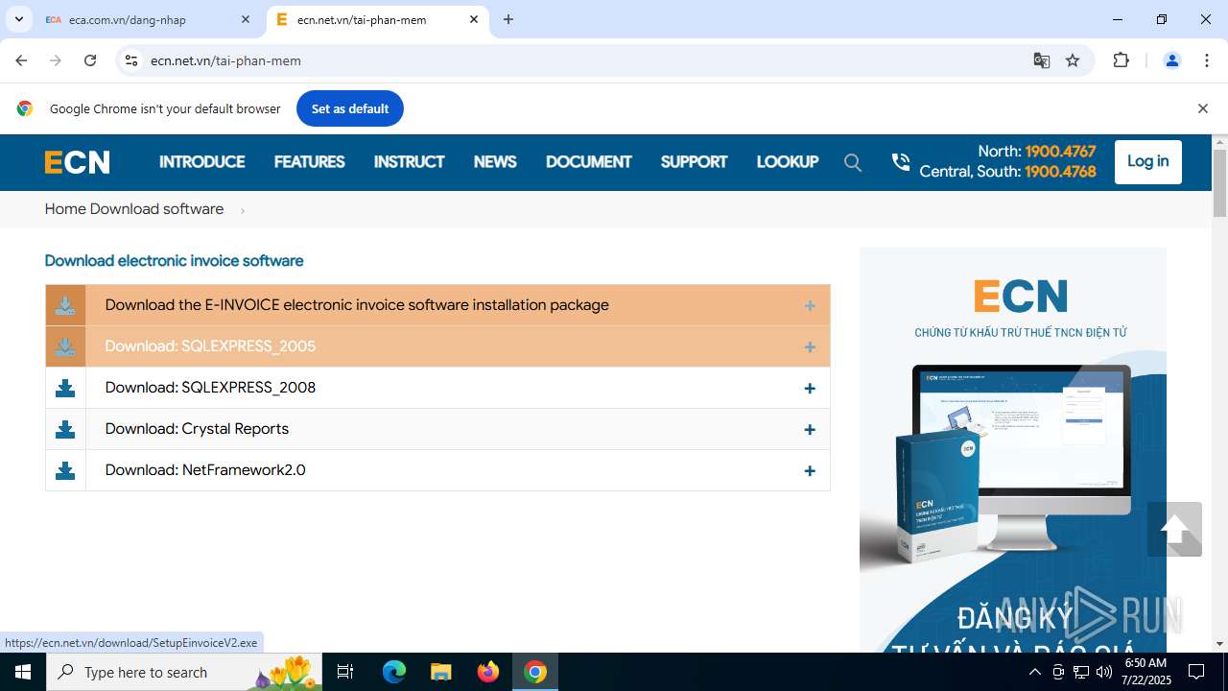1228x691 pixels.
Task: Open the Windows notification center icon
Action: [1196, 672]
